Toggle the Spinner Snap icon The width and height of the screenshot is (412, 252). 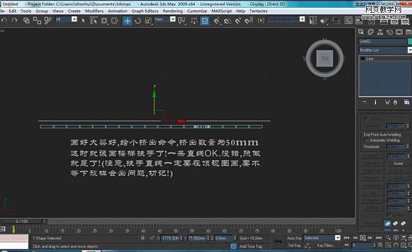(249, 21)
